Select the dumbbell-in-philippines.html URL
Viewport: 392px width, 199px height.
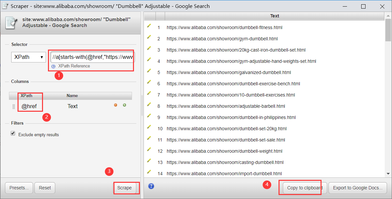point(231,117)
